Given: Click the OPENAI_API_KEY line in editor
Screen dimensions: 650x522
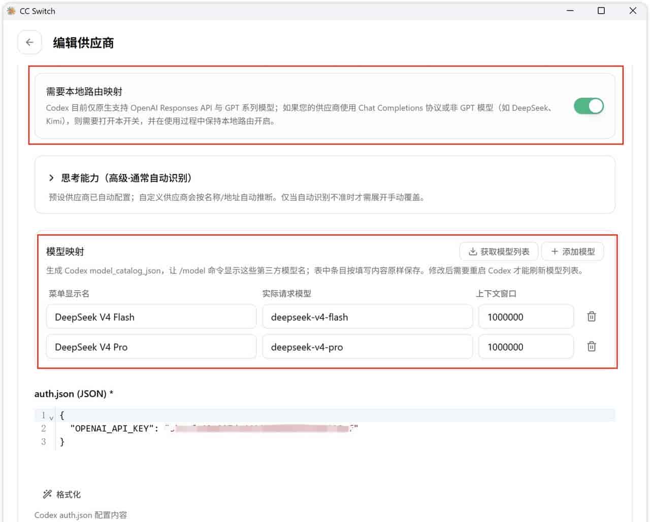Looking at the screenshot, I should pyautogui.click(x=325, y=429).
